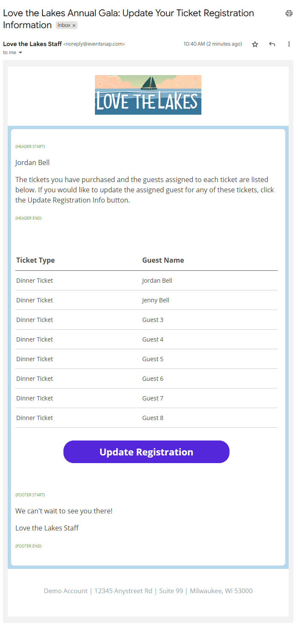Print this email using the printer icon
The width and height of the screenshot is (298, 626).
pyautogui.click(x=289, y=13)
